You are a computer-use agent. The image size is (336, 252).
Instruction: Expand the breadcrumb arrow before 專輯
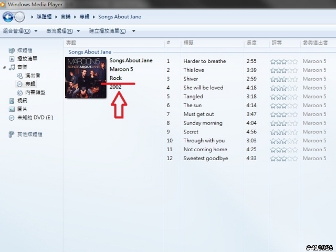pyautogui.click(x=75, y=17)
